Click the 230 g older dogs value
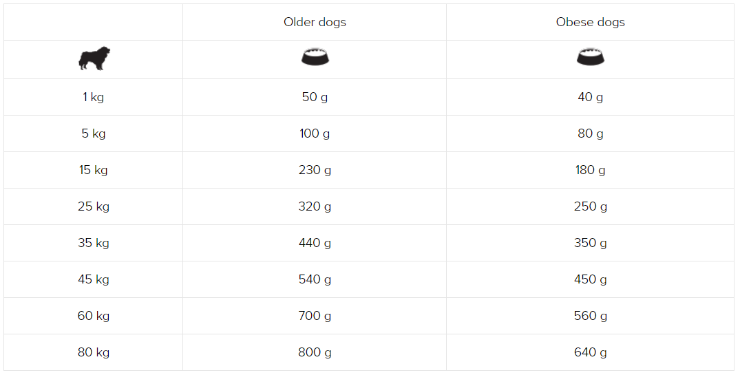Screen dimensions: 740x375 point(315,170)
